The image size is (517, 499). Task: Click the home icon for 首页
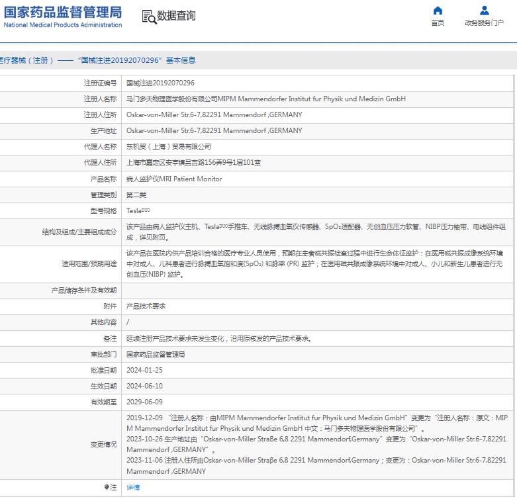438,11
